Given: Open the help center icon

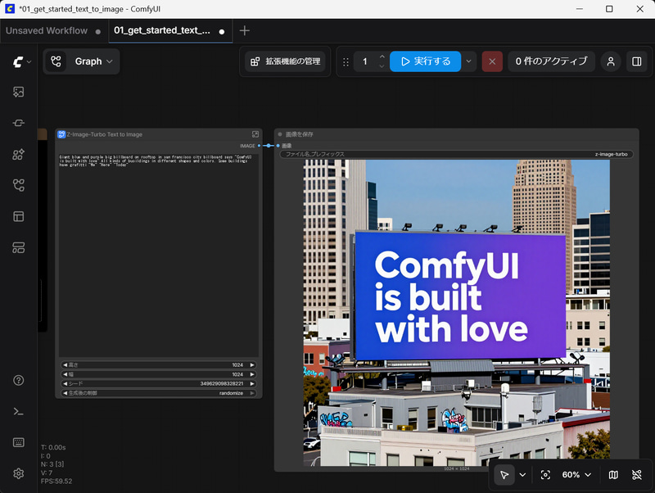Looking at the screenshot, I should click(x=18, y=380).
